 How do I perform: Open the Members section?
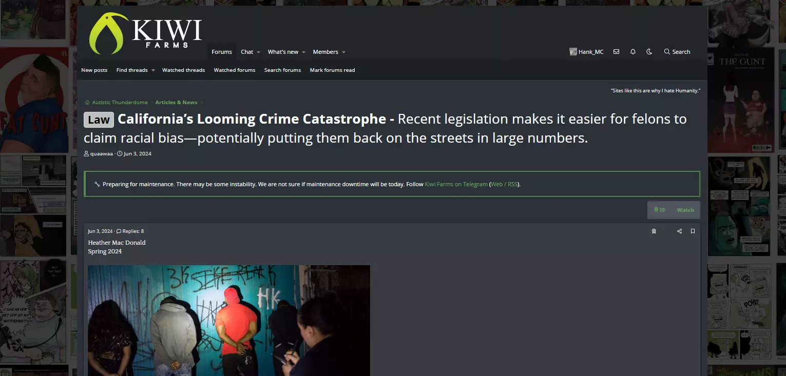(325, 52)
